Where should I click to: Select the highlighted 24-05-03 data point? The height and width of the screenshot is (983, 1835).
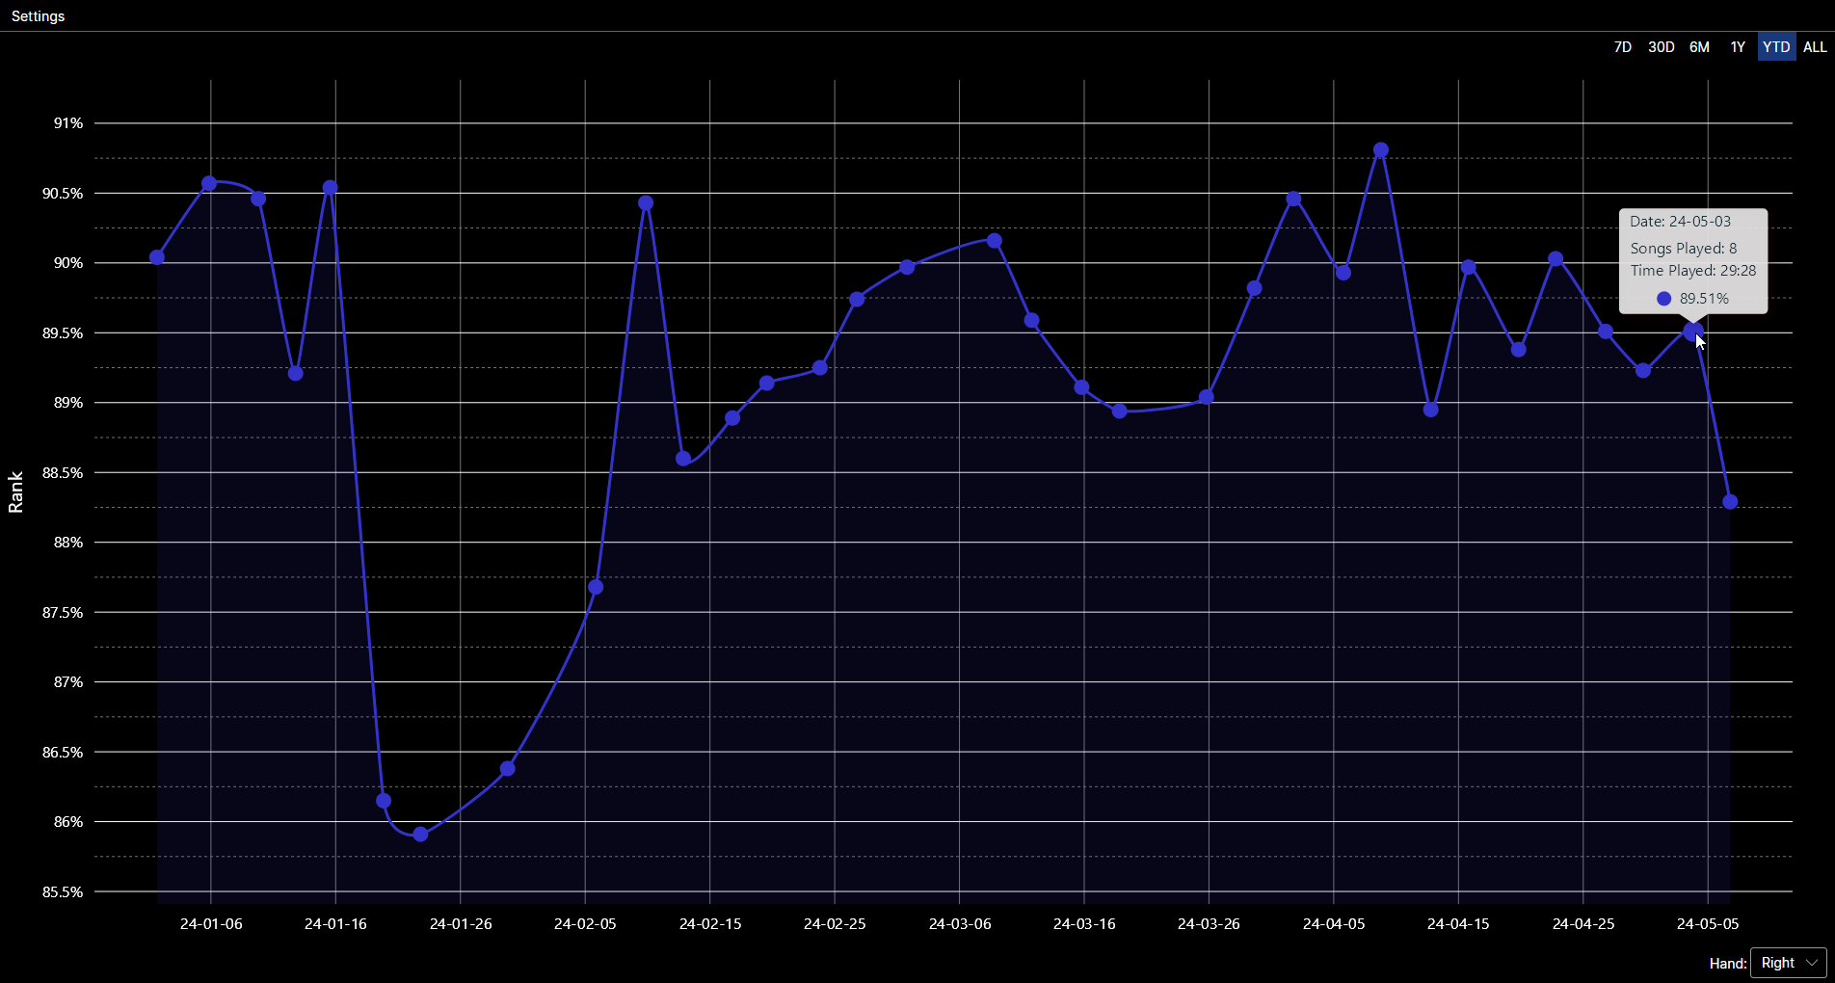[1692, 332]
